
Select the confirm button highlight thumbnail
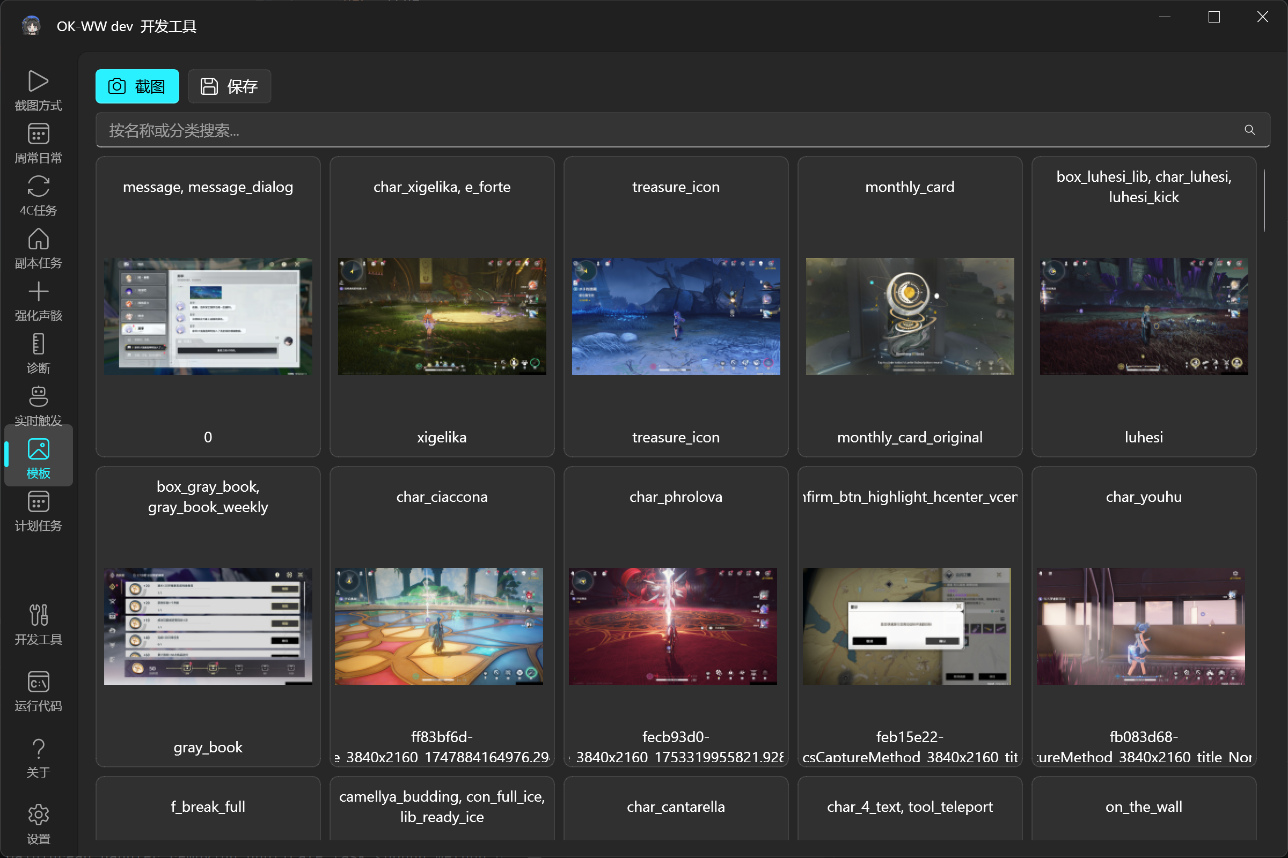point(907,626)
